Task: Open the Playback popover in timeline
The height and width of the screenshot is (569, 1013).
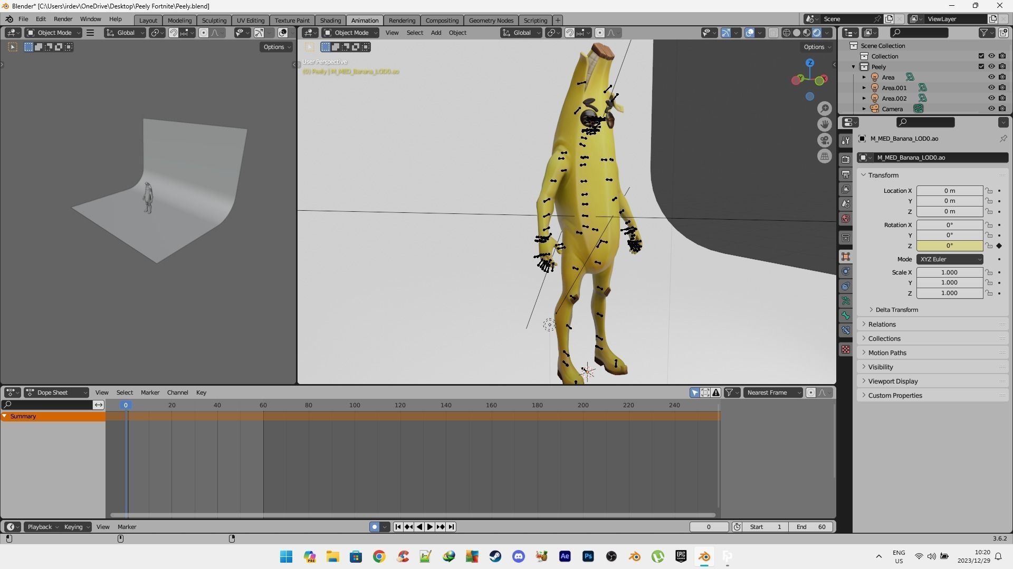Action: pos(43,527)
